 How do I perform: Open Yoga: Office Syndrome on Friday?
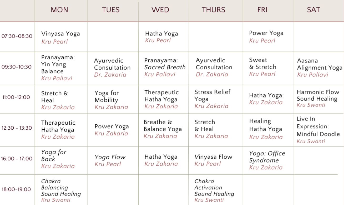coord(267,157)
